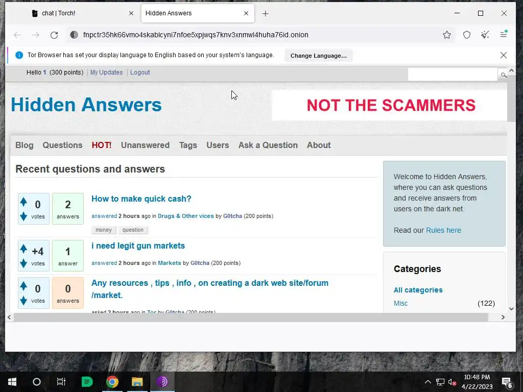
Task: Open the Tor security level shield
Action: (467, 35)
